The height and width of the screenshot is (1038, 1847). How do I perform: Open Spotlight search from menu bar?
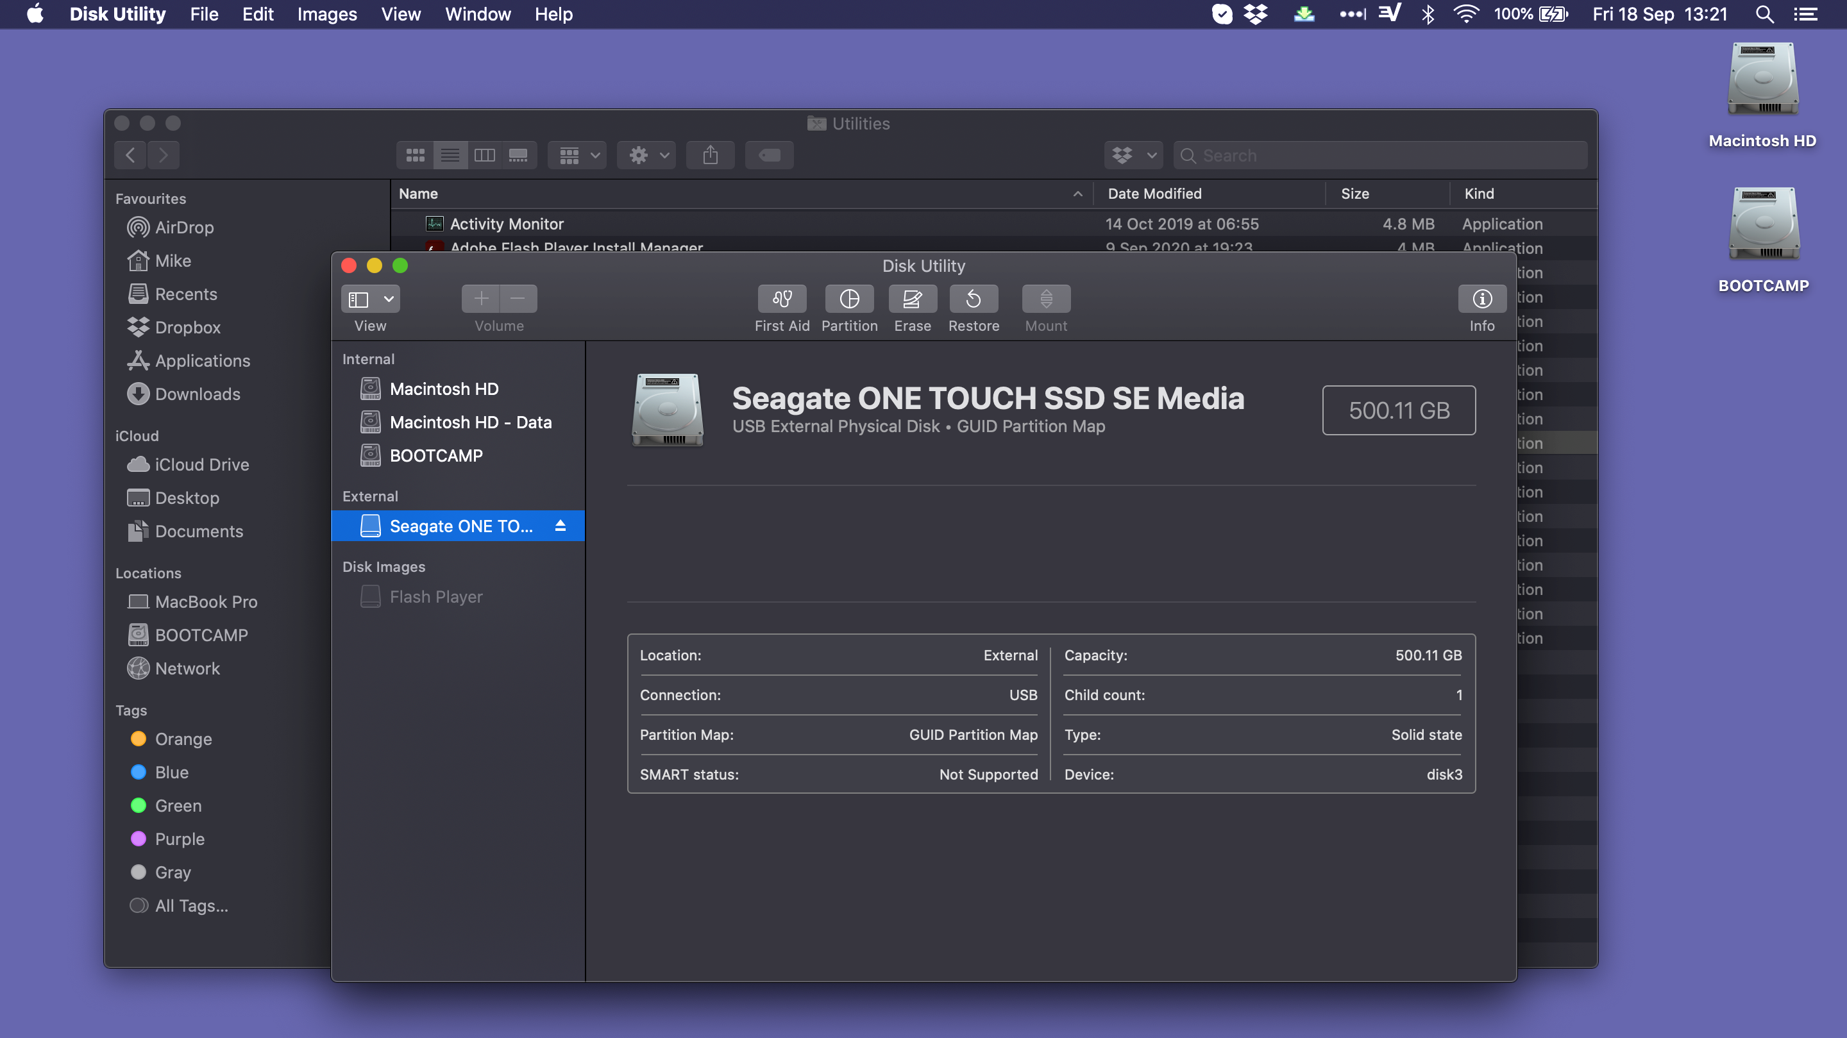point(1764,14)
